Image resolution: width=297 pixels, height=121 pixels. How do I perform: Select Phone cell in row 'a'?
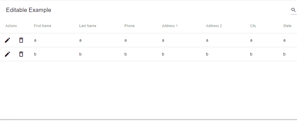(x=126, y=40)
